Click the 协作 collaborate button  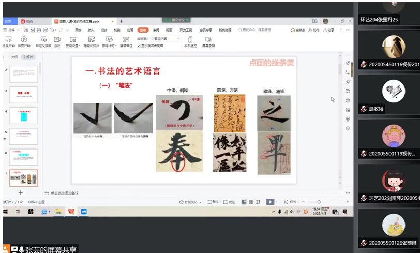point(313,30)
